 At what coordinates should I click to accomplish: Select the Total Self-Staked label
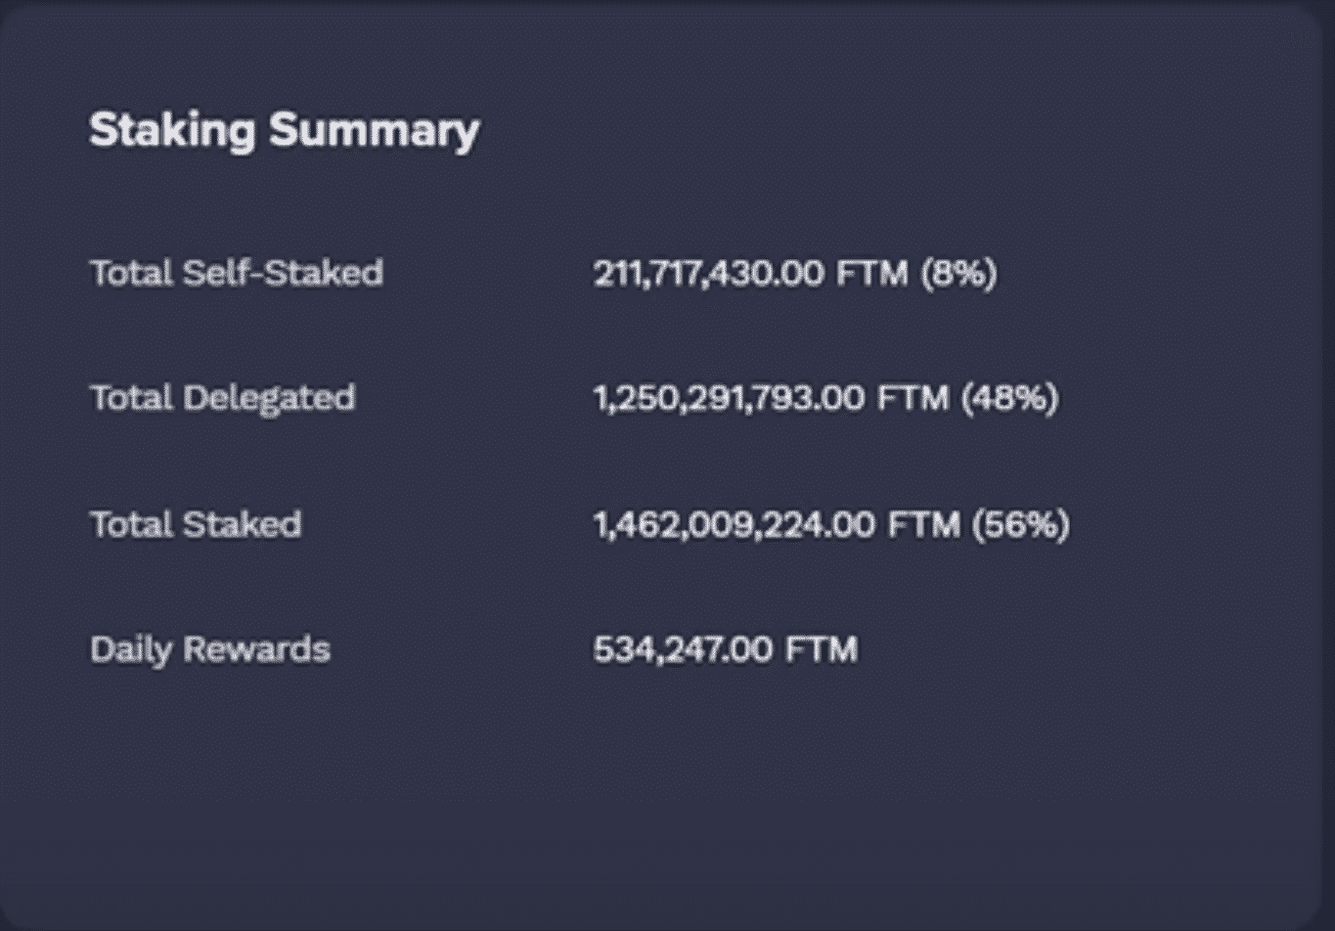[236, 273]
